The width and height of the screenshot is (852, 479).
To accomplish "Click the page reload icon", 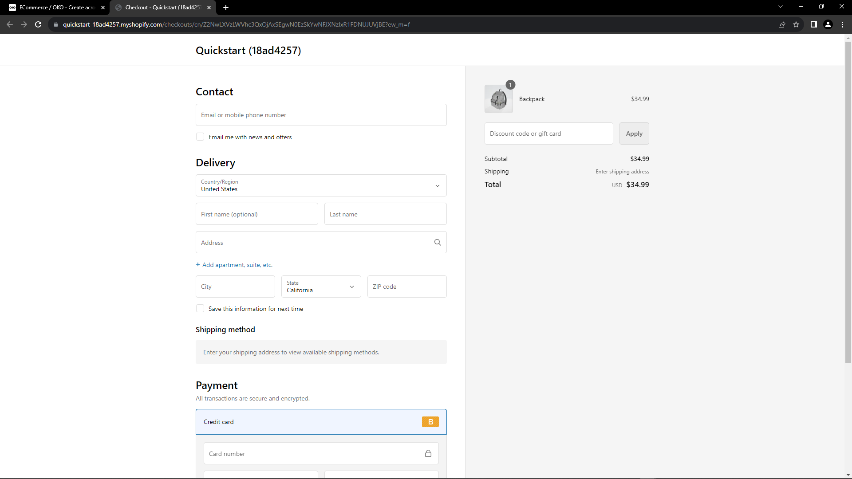I will [38, 24].
